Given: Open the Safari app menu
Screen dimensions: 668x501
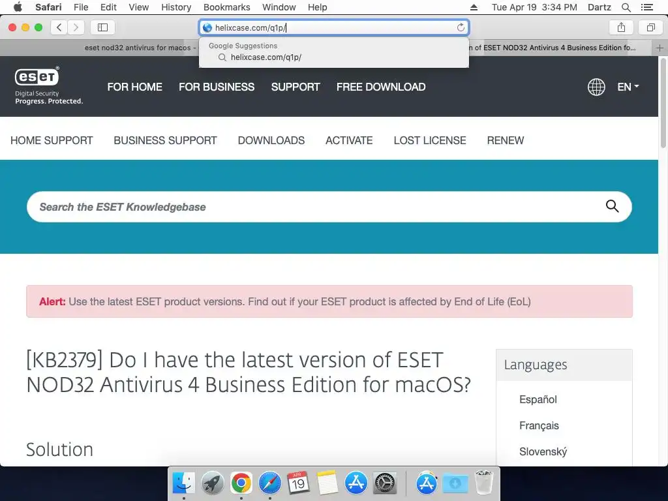Looking at the screenshot, I should (48, 7).
